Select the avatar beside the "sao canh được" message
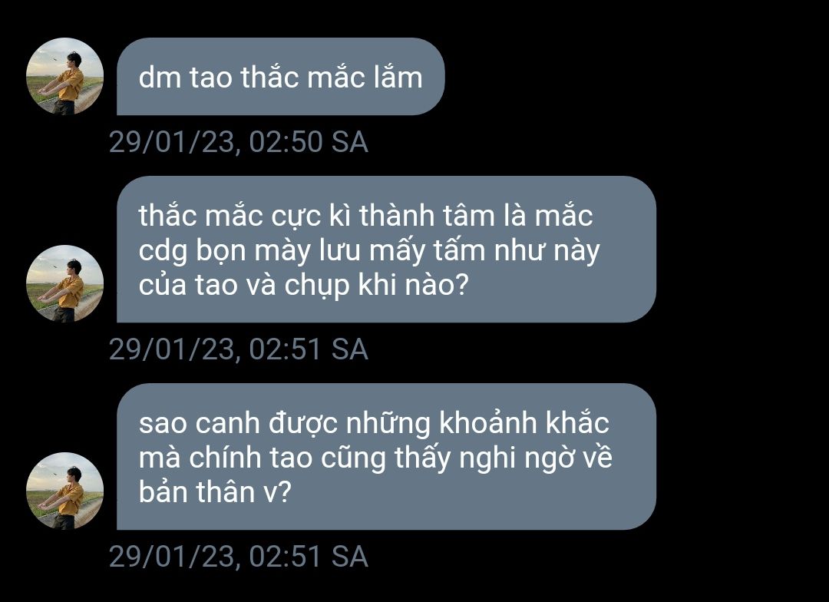Screen dimensions: 829x602 pos(64,491)
